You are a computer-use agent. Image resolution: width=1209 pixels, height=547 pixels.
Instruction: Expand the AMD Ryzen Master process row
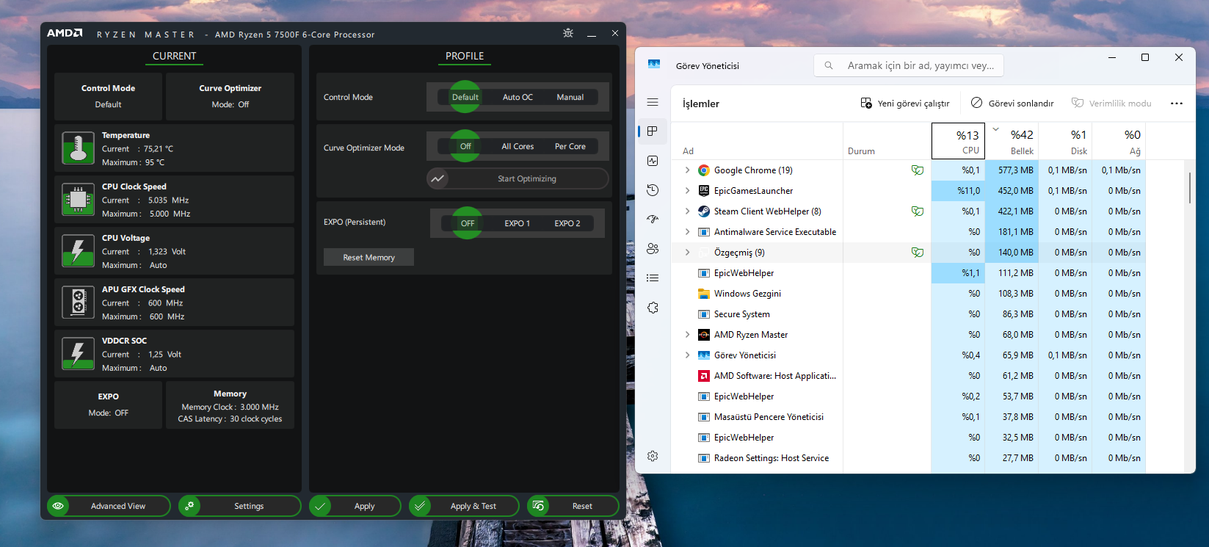687,335
